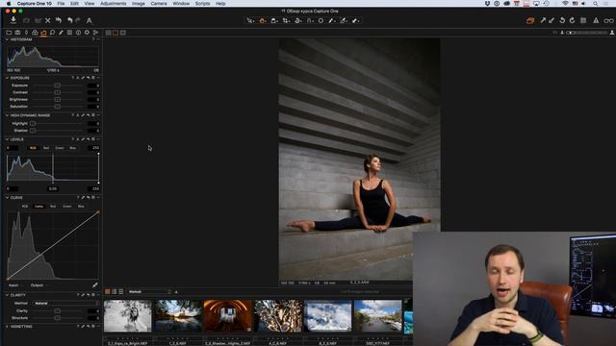The image size is (616, 346).
Task: Open the Adjustments menu
Action: pyautogui.click(x=114, y=4)
